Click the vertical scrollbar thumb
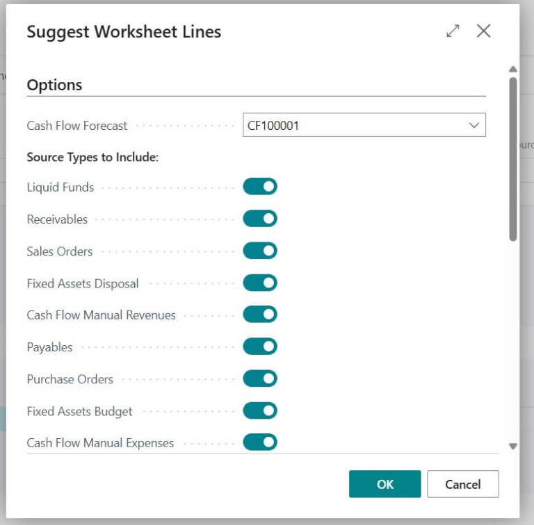Image resolution: width=534 pixels, height=525 pixels. tap(513, 158)
